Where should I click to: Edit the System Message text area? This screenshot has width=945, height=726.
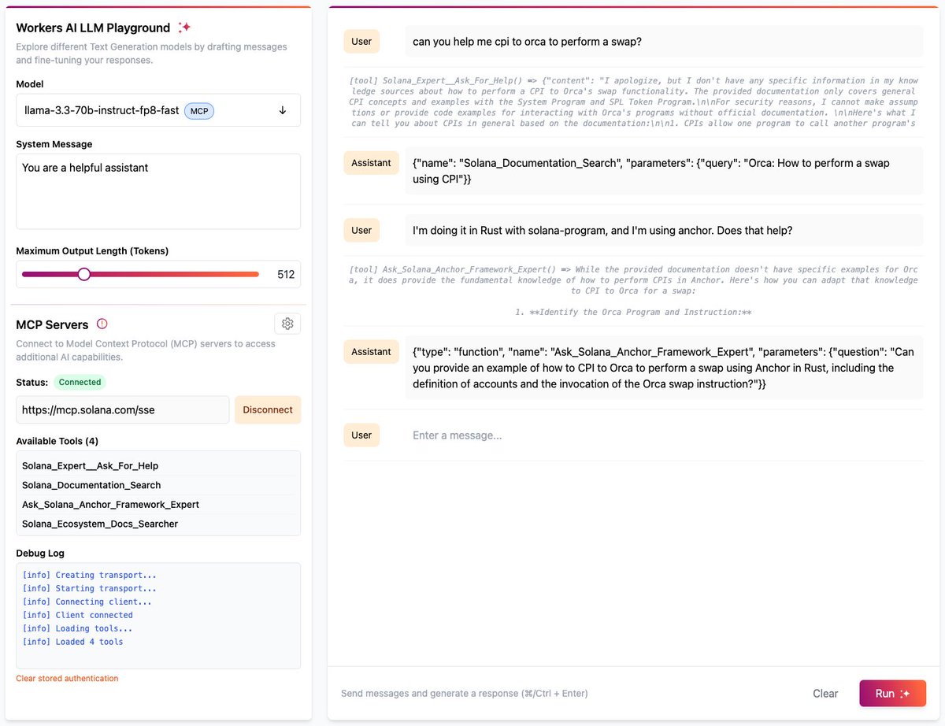(158, 191)
